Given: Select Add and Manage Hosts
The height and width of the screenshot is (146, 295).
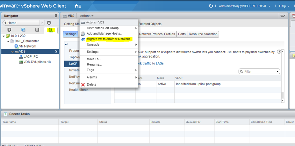Looking at the screenshot, I should click(109, 34).
